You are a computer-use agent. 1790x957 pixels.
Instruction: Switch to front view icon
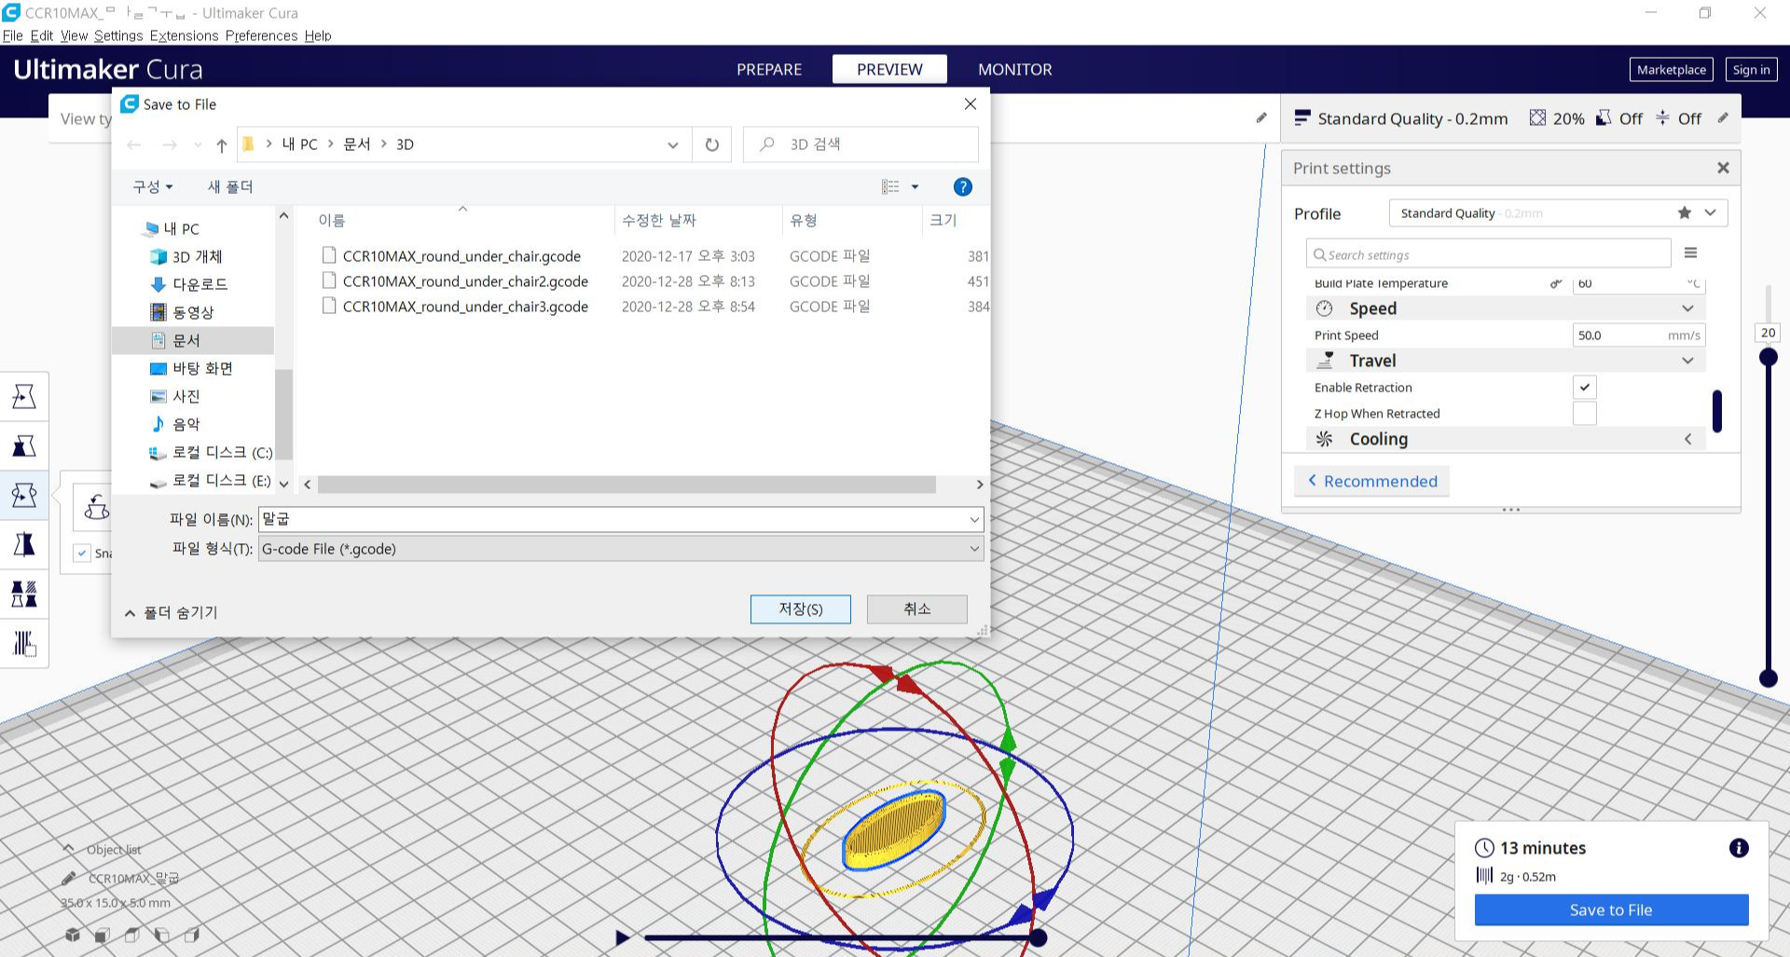click(103, 935)
